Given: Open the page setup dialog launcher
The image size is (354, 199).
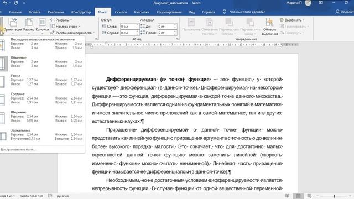Looking at the screenshot, I should click(96, 39).
